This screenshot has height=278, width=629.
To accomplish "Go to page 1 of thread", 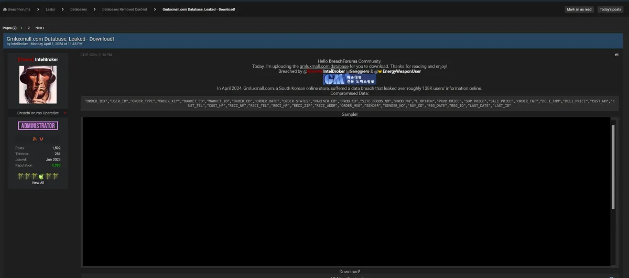I will pyautogui.click(x=21, y=28).
